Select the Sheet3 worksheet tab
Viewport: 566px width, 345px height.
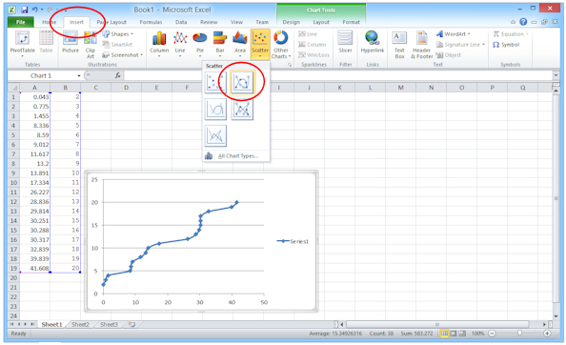(x=109, y=324)
